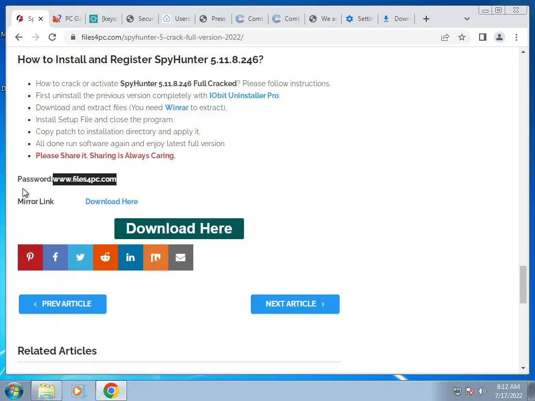The image size is (535, 401).
Task: Click the scrollbar down arrow
Action: point(523,368)
